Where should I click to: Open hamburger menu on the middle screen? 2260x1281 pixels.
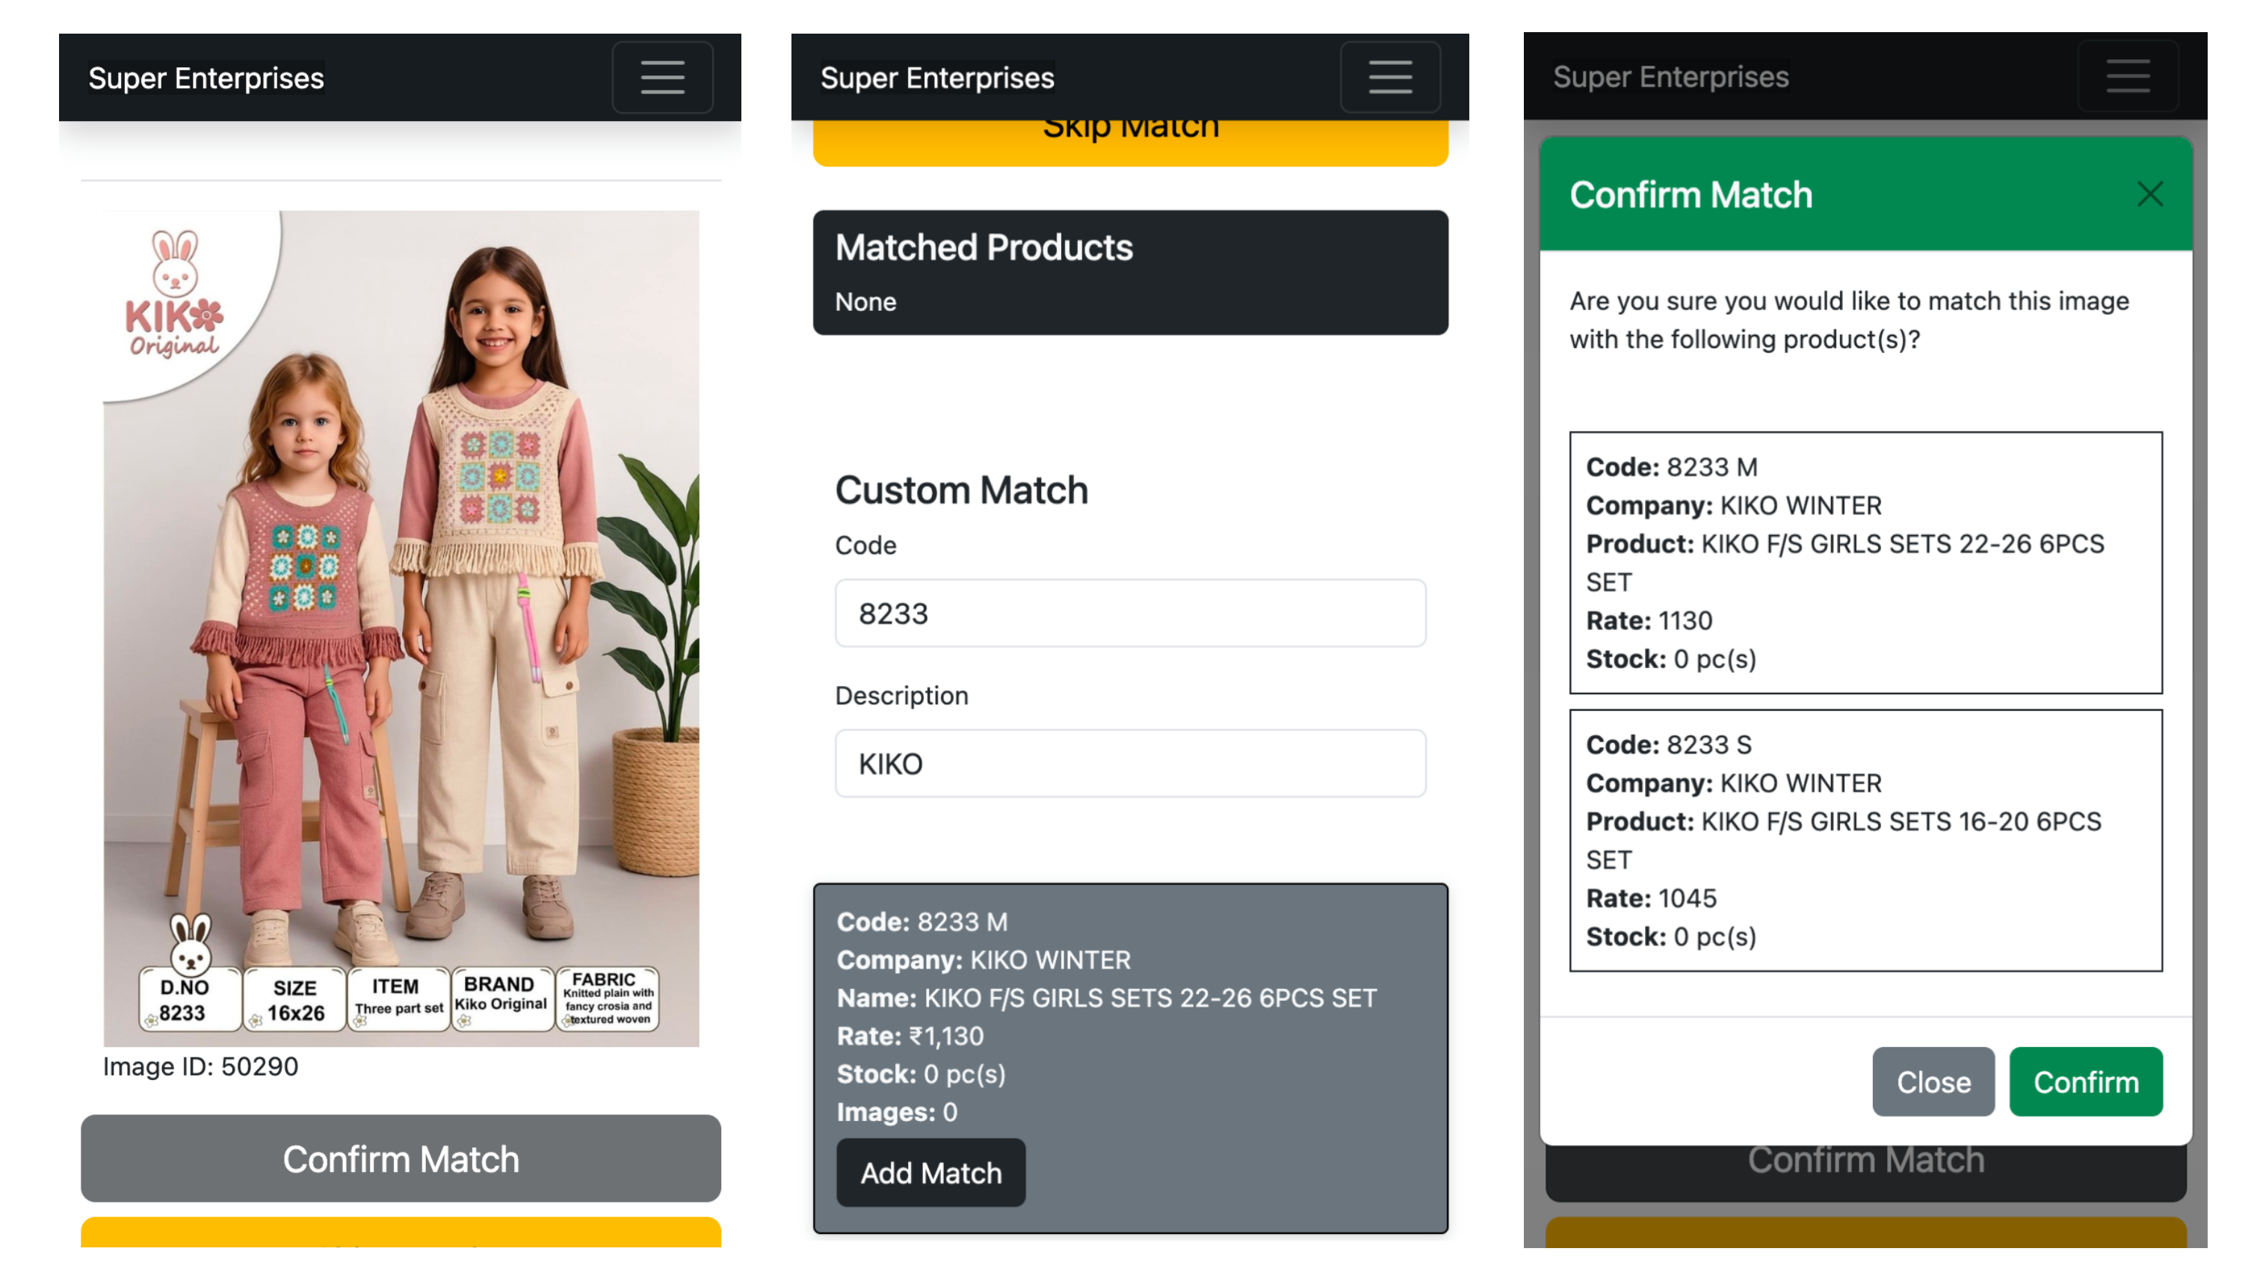[x=1389, y=78]
